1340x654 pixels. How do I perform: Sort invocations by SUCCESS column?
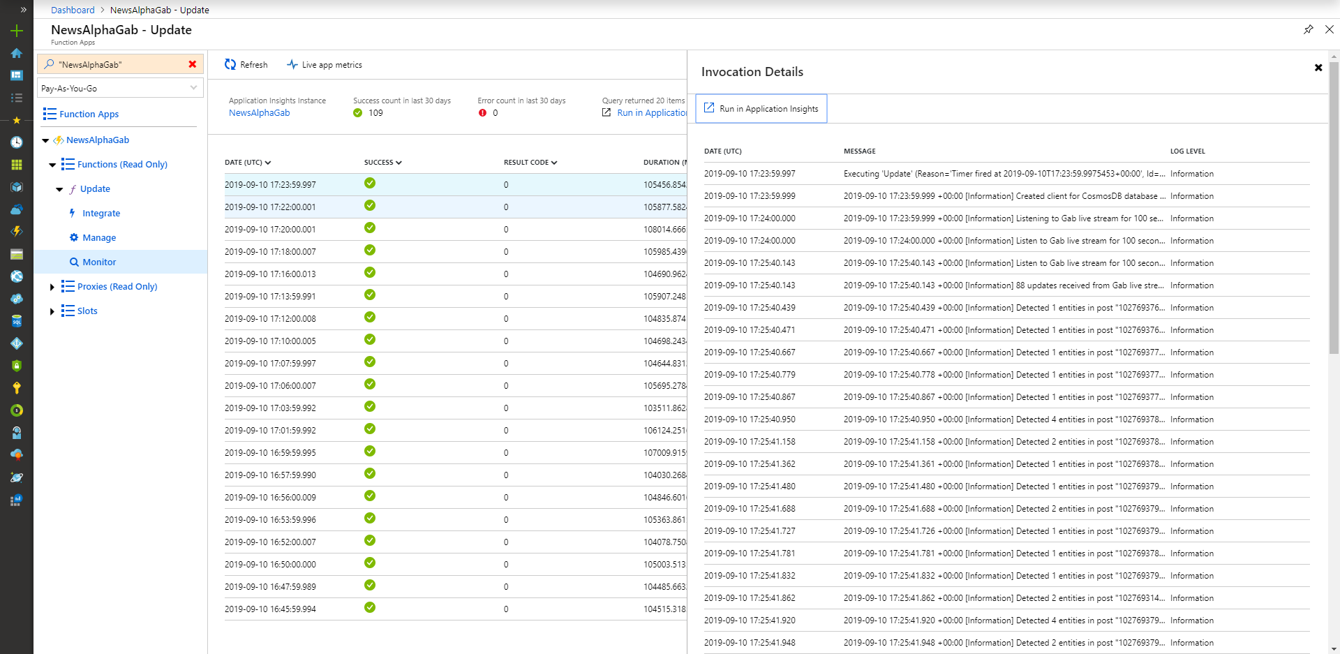(x=383, y=163)
